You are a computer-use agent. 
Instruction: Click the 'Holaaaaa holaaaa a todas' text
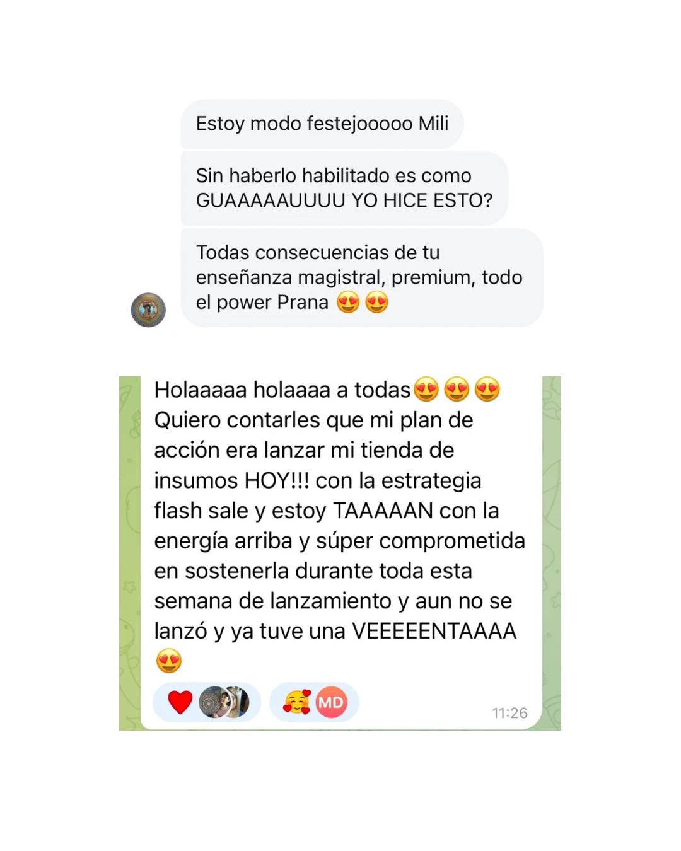[x=282, y=390]
